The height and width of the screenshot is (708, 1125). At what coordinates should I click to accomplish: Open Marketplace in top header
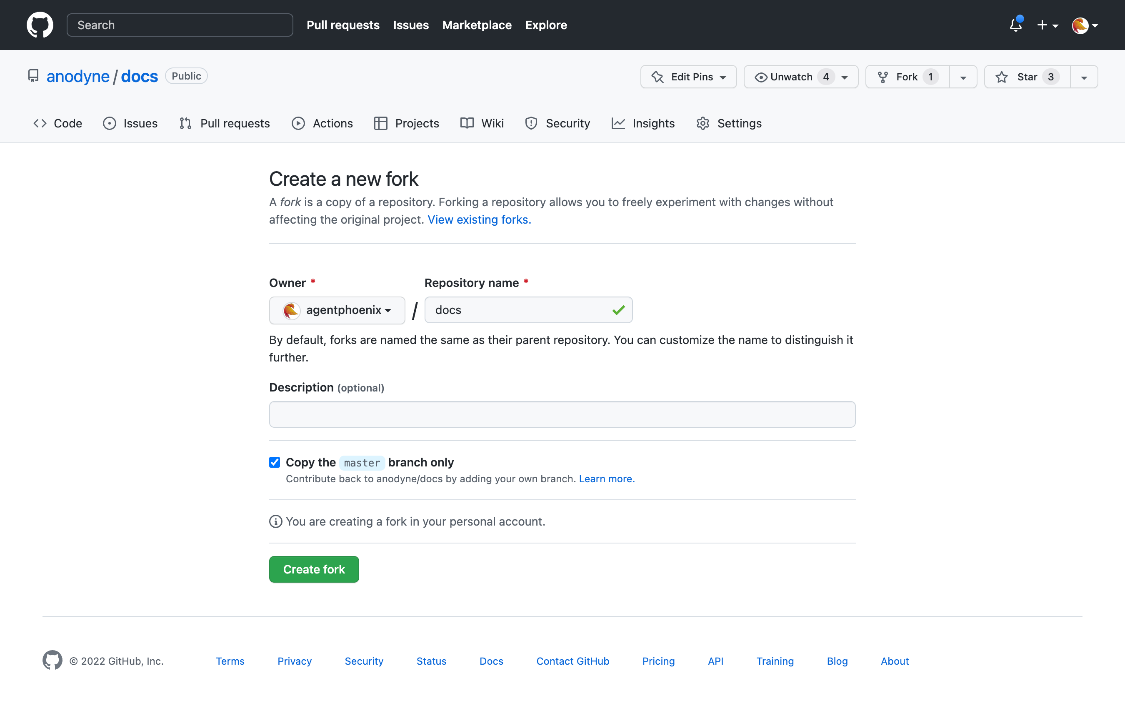477,25
